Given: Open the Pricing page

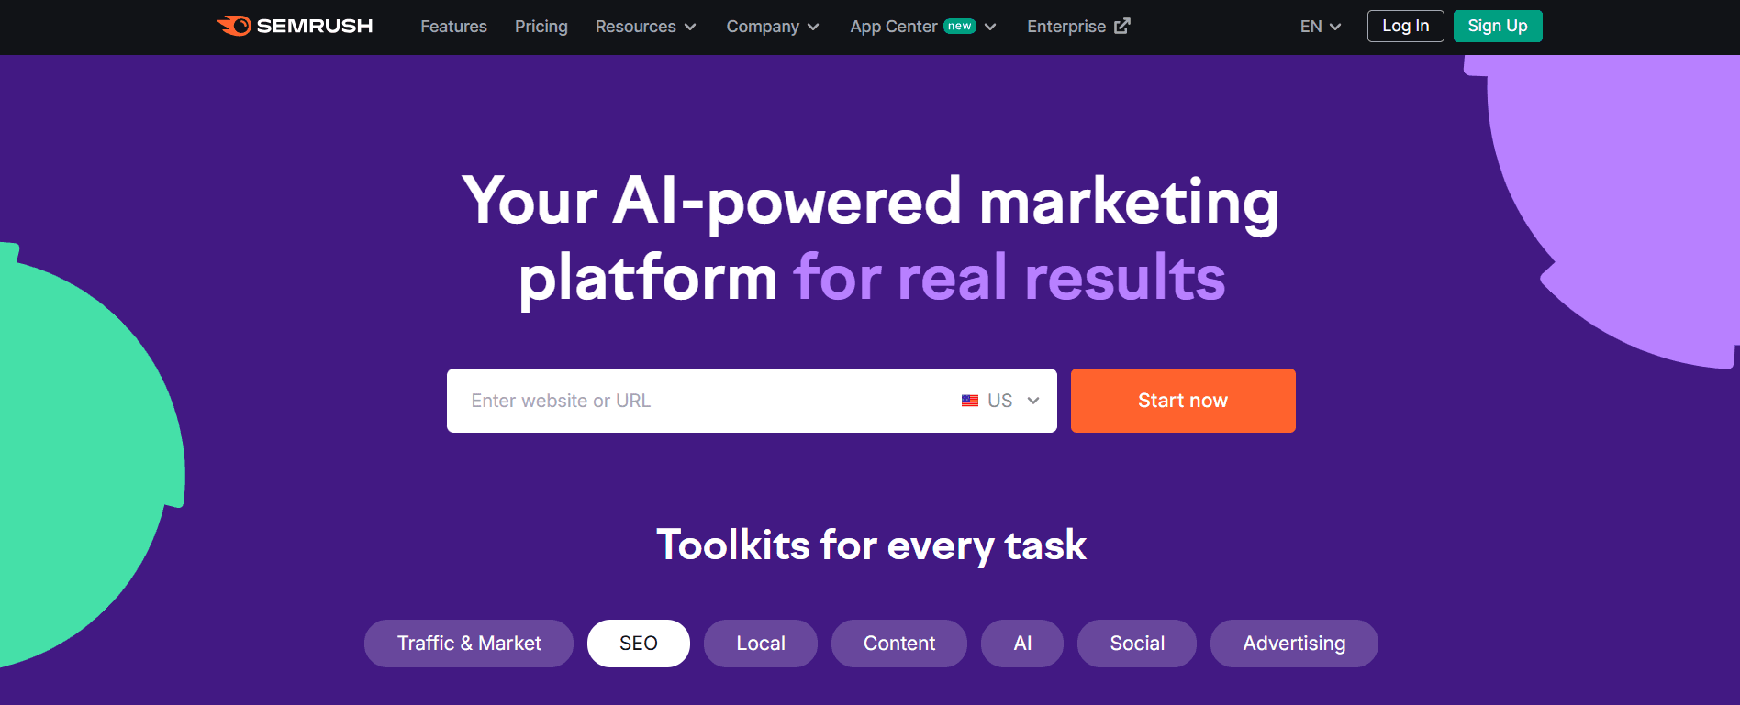Looking at the screenshot, I should 541,27.
